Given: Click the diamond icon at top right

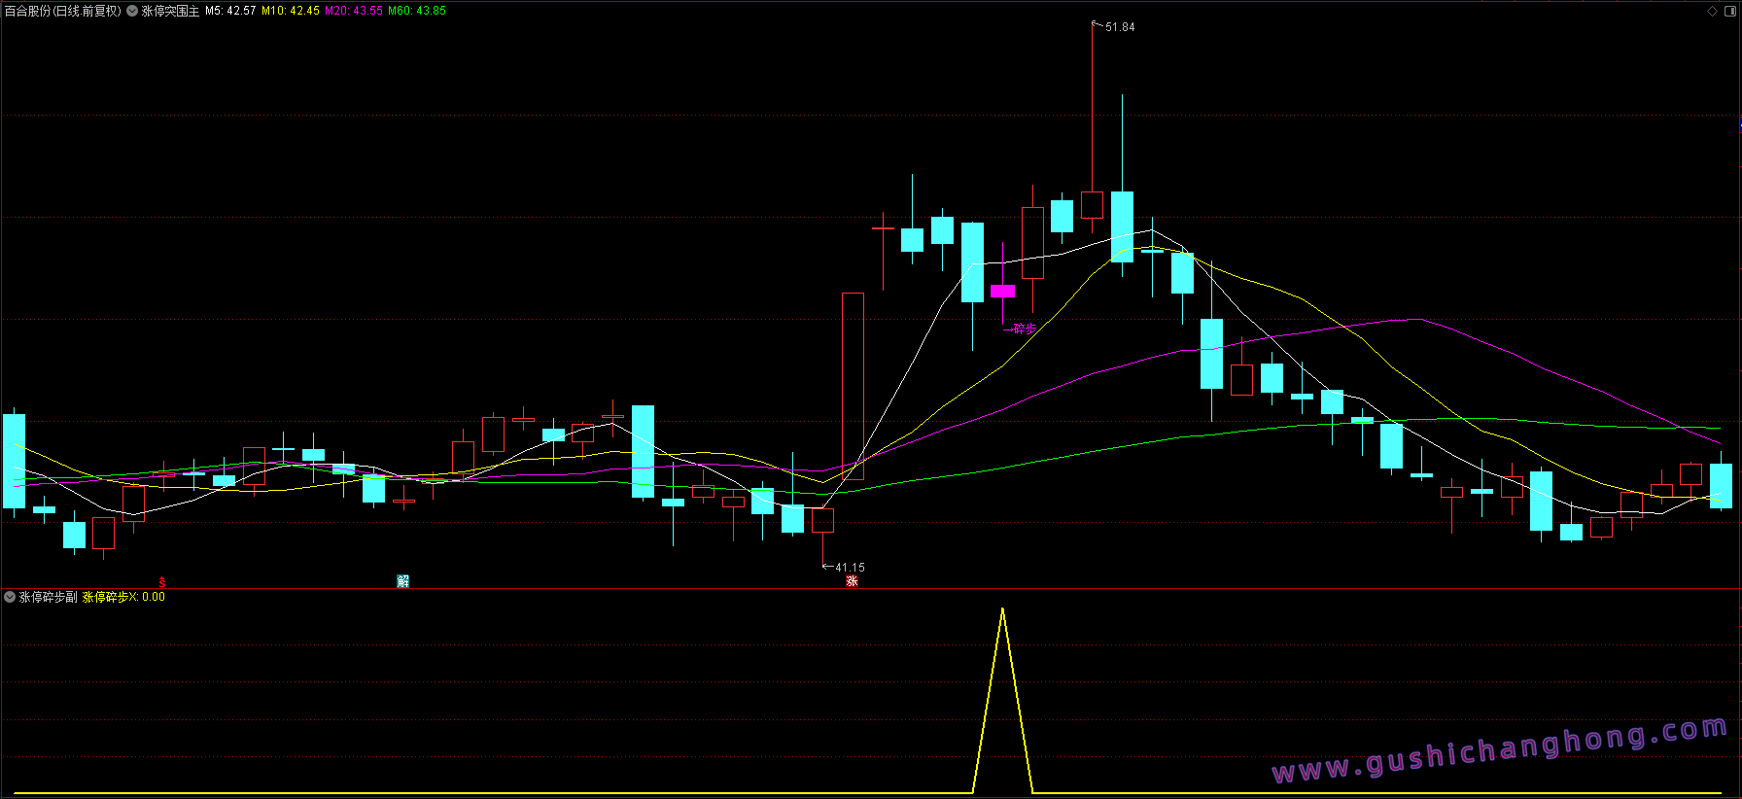Looking at the screenshot, I should point(1713,11).
